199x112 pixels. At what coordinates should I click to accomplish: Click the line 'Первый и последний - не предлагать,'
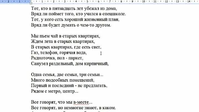click(69, 86)
